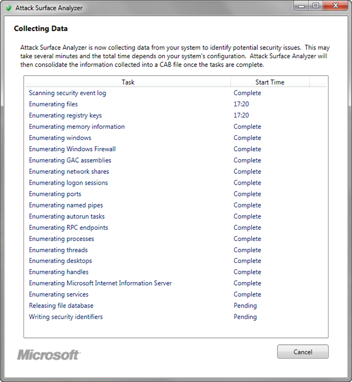Click the Attack Surface Analyzer shield icon
The image size is (352, 382).
point(9,8)
